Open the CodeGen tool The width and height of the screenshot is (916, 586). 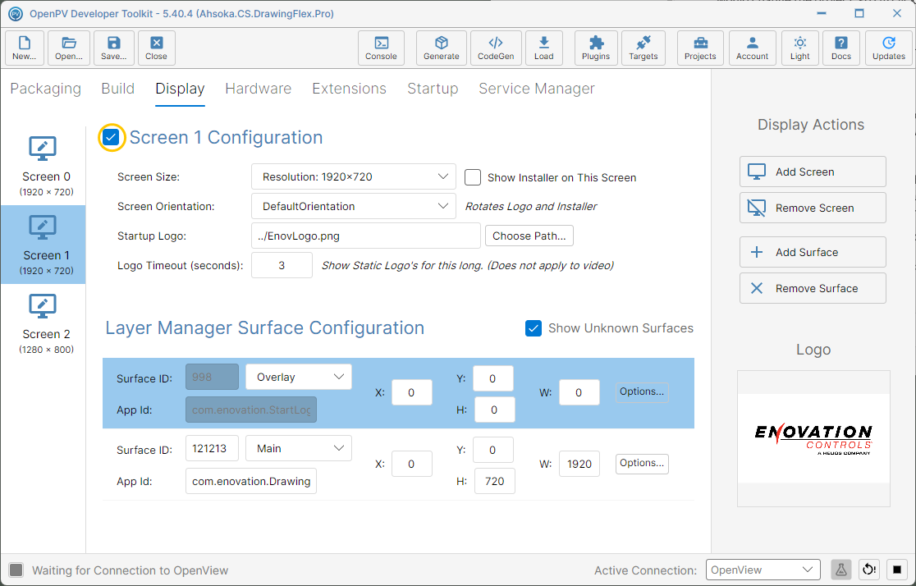click(496, 48)
